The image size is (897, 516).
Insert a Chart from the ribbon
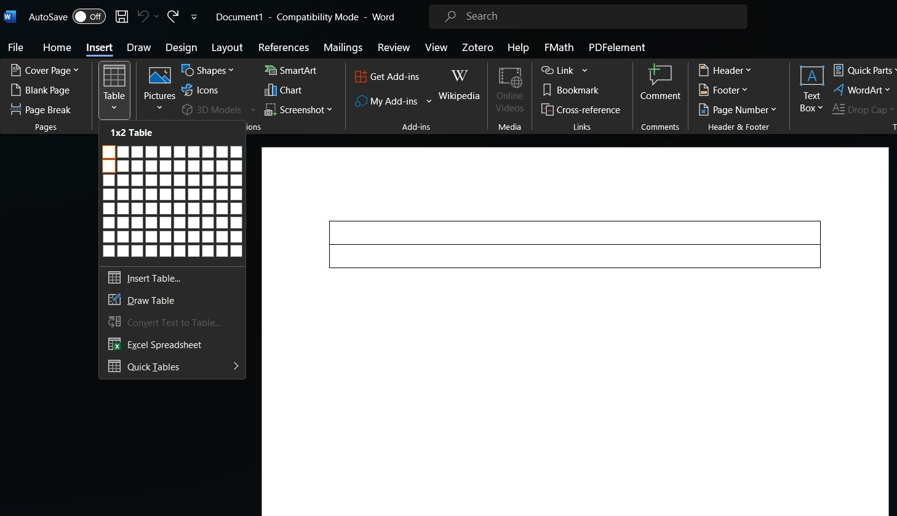(283, 90)
